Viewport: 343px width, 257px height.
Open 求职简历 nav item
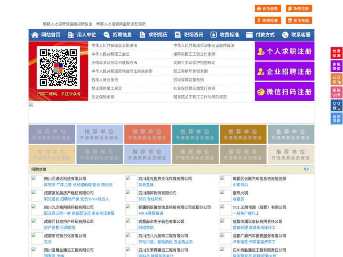[158, 35]
